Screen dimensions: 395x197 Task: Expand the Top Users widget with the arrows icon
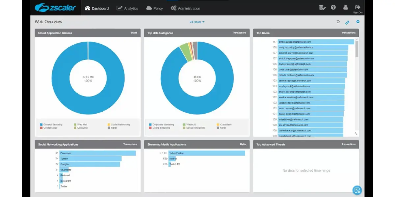coord(356,133)
